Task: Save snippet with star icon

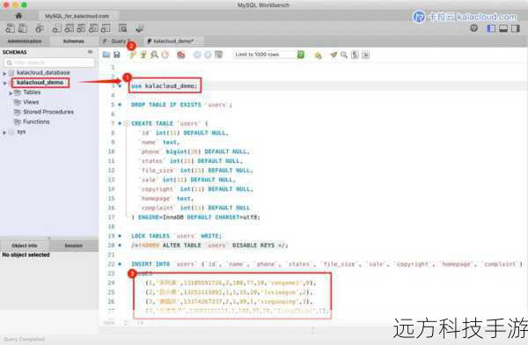Action: 318,55
